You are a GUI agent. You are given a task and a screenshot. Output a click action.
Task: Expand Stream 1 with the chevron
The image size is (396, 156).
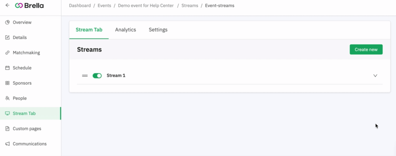click(375, 76)
